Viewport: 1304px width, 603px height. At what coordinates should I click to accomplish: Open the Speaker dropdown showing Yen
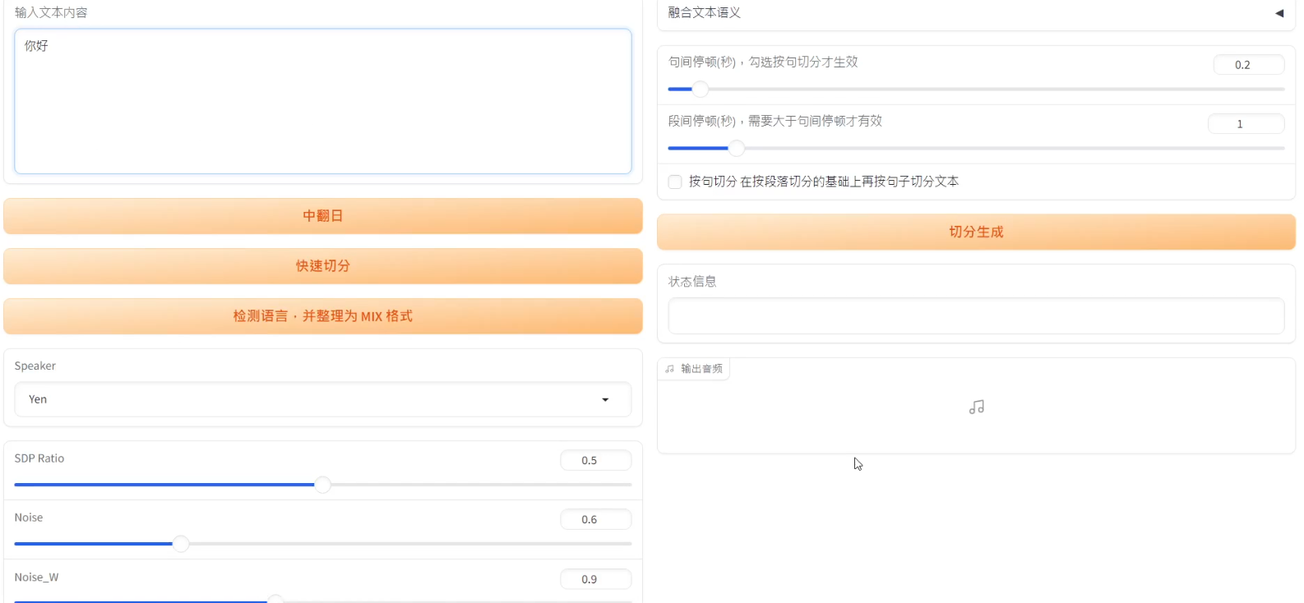[x=322, y=399]
